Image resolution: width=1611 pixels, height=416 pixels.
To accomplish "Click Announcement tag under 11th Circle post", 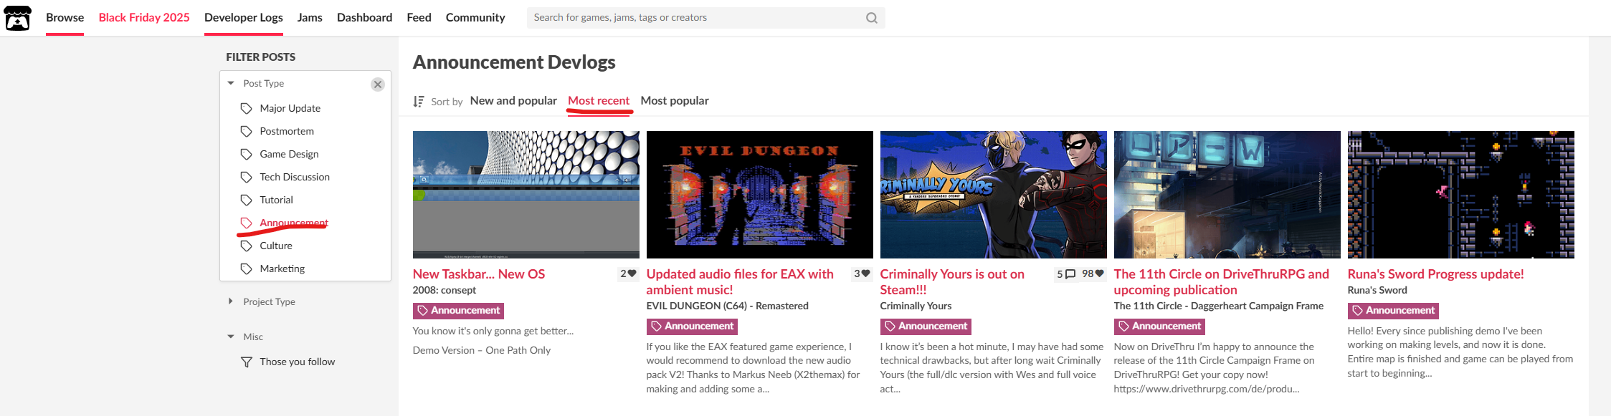I will point(1159,326).
